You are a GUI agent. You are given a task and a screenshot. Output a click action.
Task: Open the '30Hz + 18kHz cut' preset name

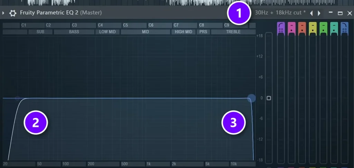[x=280, y=13]
